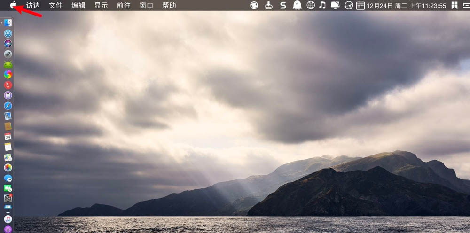The width and height of the screenshot is (470, 233).
Task: Click the ghost icon in menu bar
Action: coord(297,5)
